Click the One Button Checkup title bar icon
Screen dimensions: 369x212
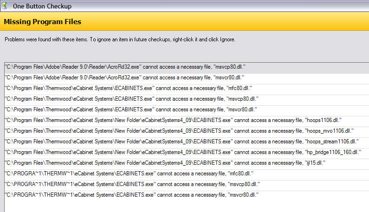point(5,6)
